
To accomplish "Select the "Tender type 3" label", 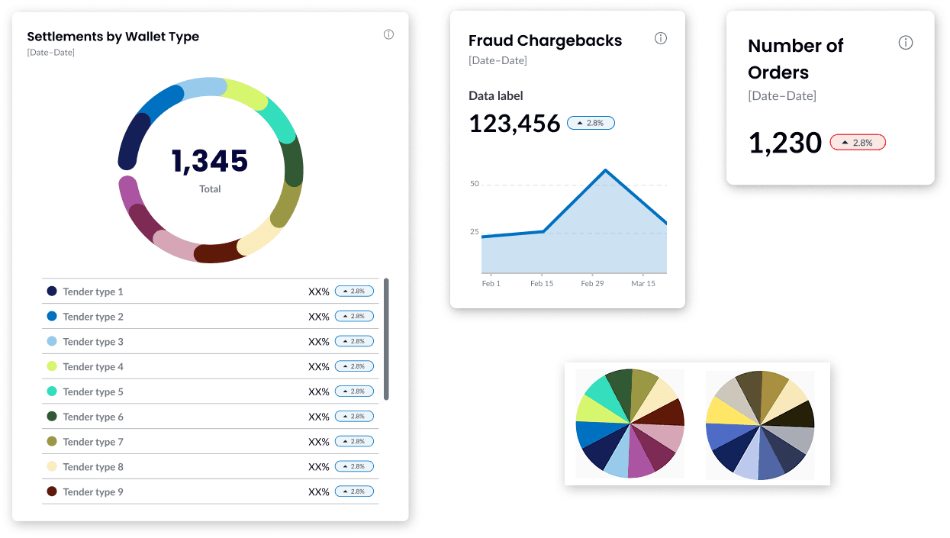I will click(93, 342).
